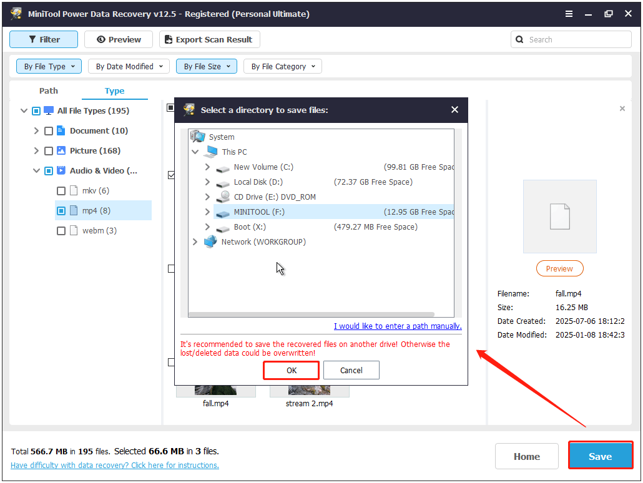
Task: Toggle the mp4 (8) checkbox
Action: pos(61,211)
